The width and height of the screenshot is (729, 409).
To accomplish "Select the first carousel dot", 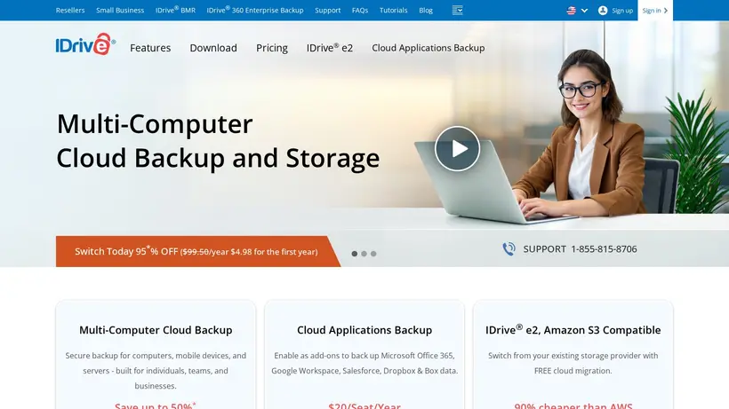I will [x=355, y=254].
